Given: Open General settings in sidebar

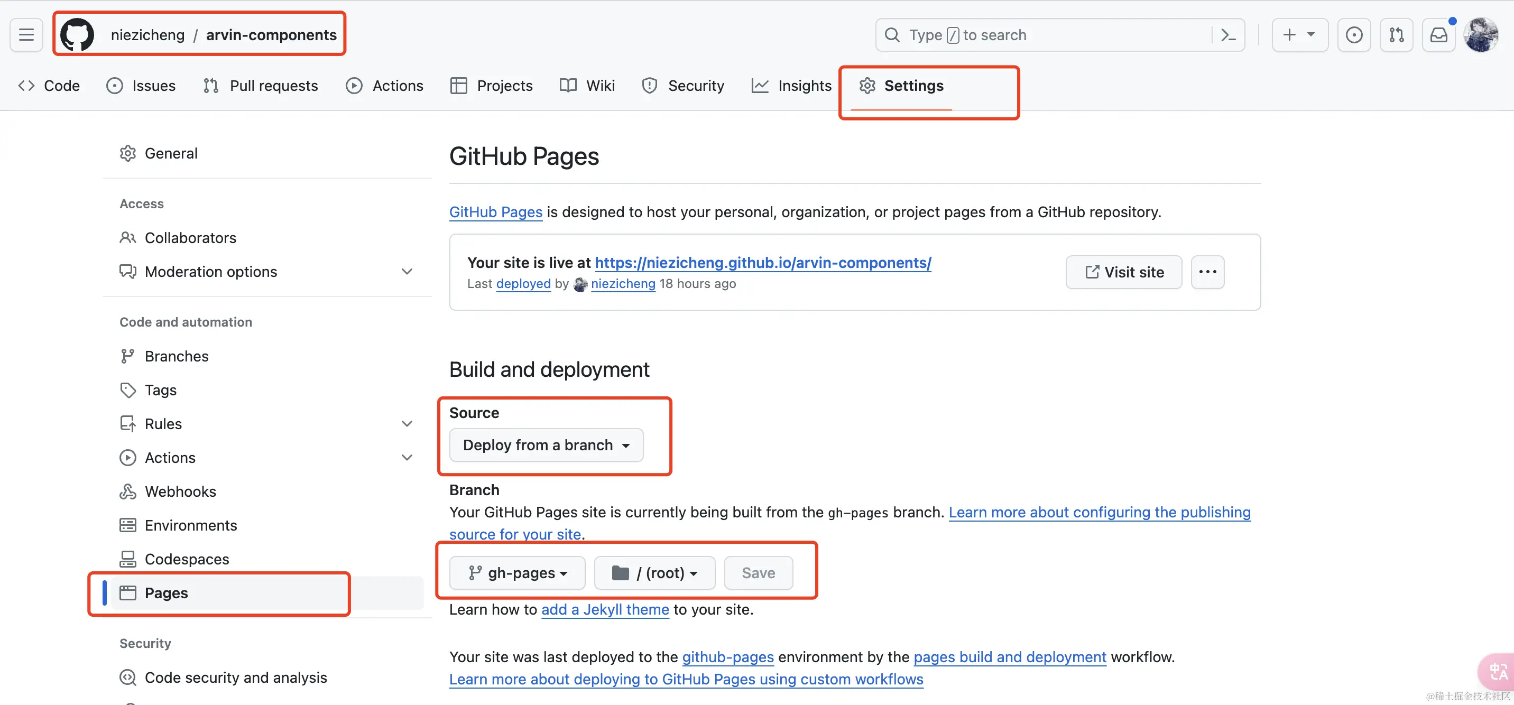Looking at the screenshot, I should coord(267,153).
